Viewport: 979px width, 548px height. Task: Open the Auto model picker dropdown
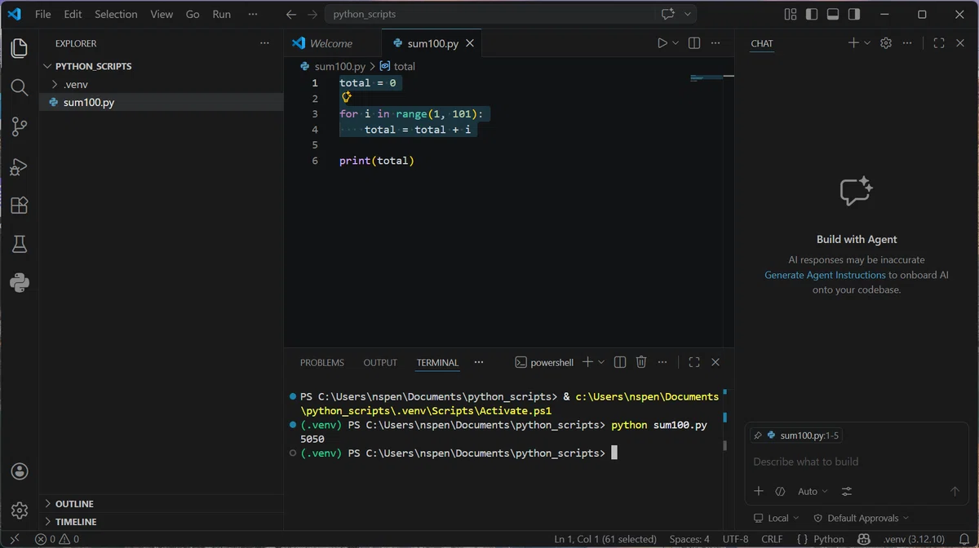(x=813, y=491)
